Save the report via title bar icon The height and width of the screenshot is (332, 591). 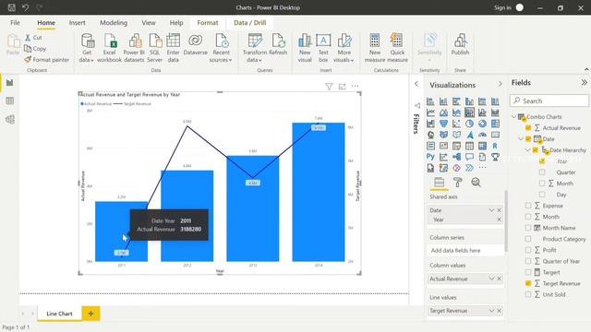(12, 7)
